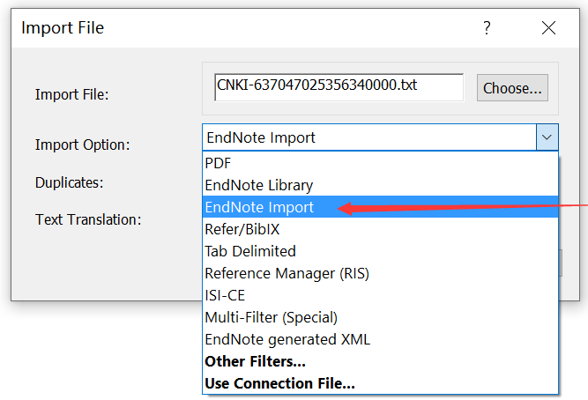588x400 pixels.
Task: Click the Import Option combo box
Action: (368, 137)
